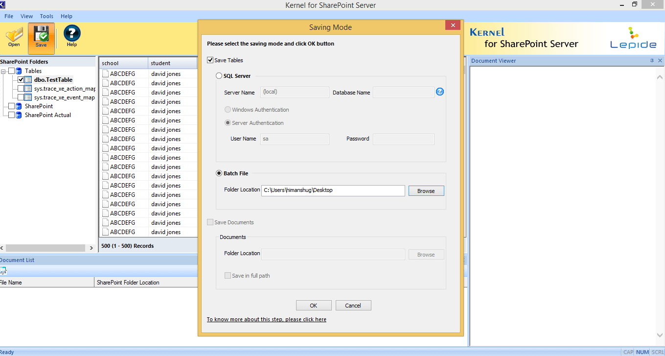This screenshot has width=665, height=356.
Task: Click the blue database name help icon
Action: pos(439,92)
